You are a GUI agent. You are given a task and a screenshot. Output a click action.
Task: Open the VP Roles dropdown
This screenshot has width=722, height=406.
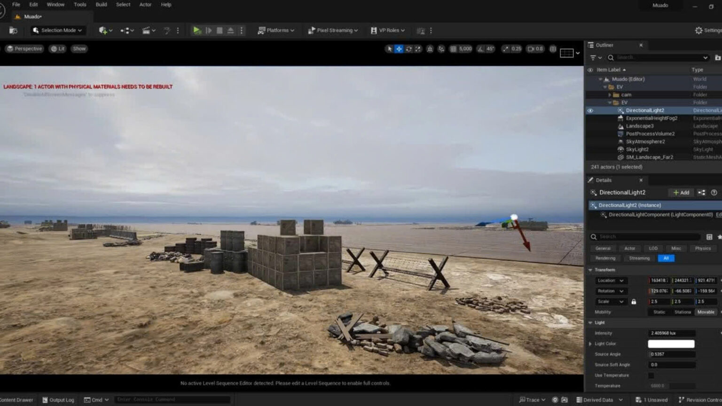[x=388, y=31]
